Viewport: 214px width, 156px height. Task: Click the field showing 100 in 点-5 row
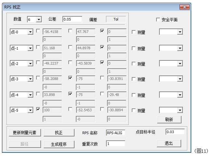[52, 110]
